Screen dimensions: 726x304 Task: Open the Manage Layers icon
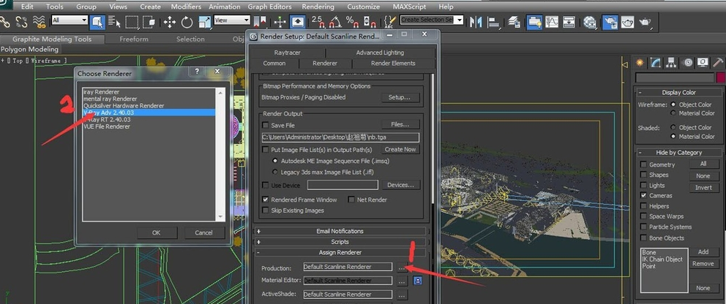(x=514, y=22)
